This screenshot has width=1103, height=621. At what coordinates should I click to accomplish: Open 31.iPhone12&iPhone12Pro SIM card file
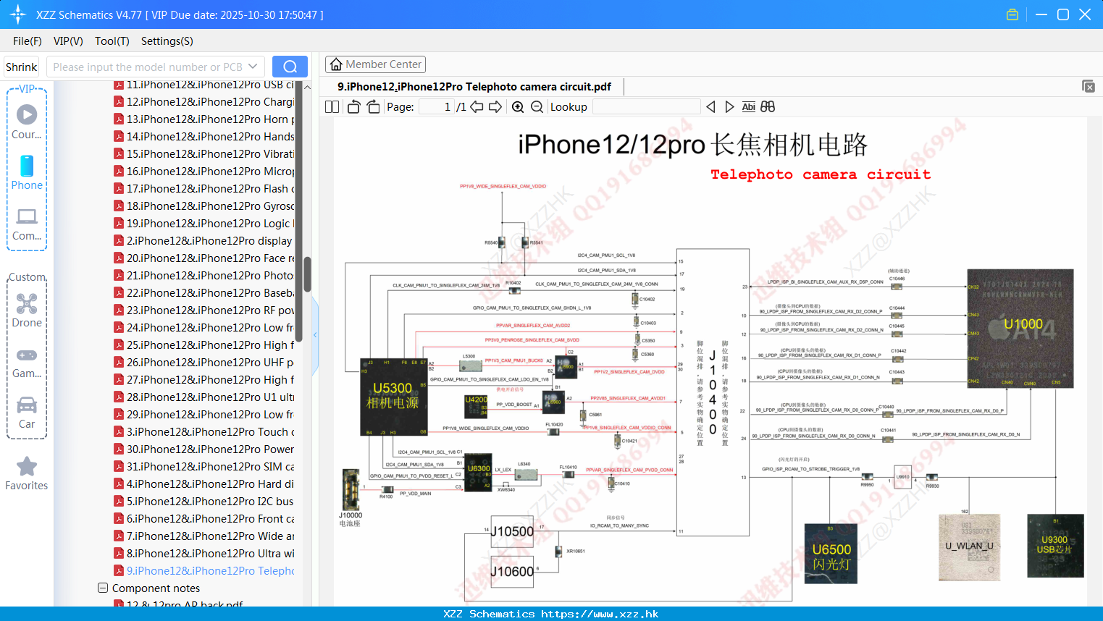pyautogui.click(x=204, y=467)
